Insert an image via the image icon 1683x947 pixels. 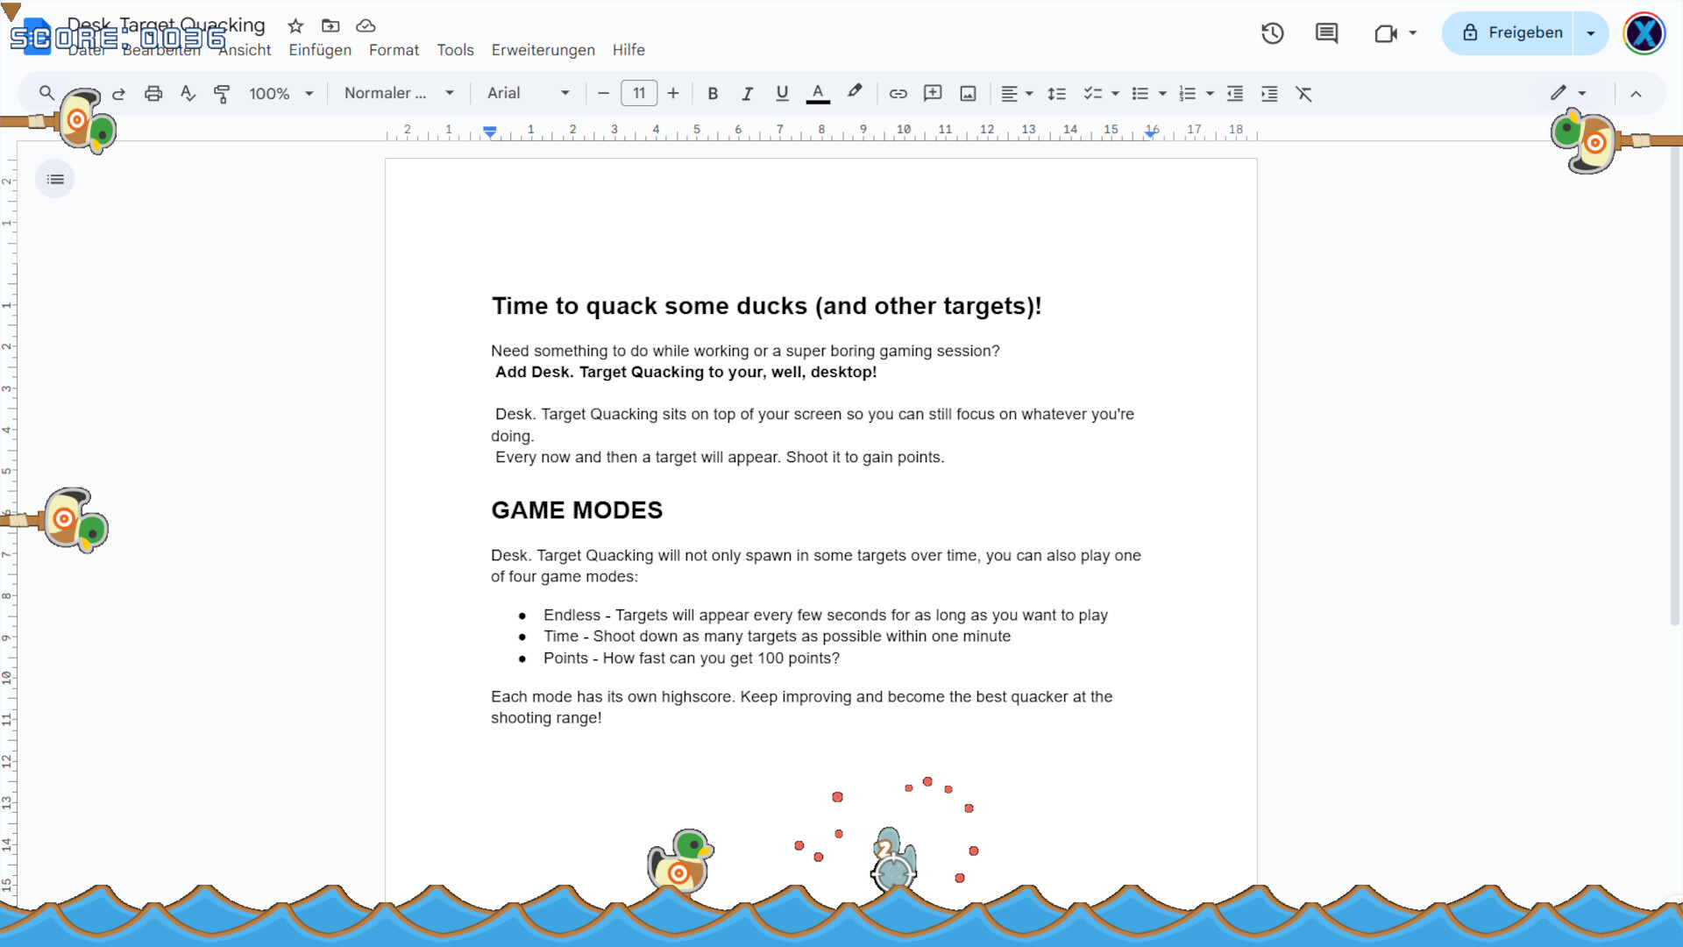coord(967,93)
